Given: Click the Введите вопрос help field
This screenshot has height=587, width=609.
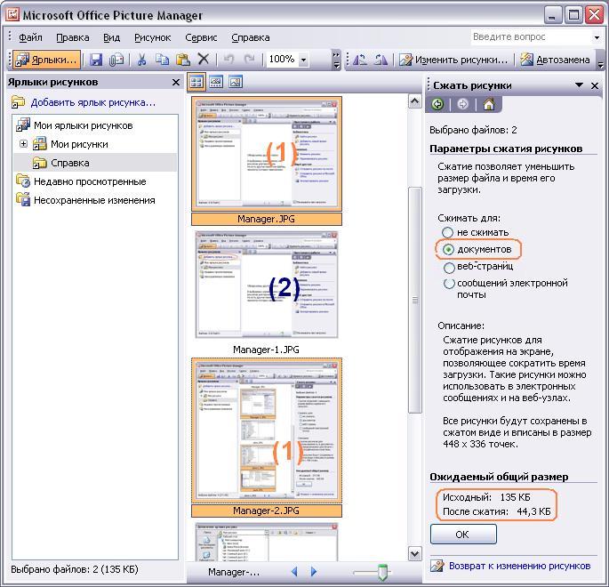Looking at the screenshot, I should click(531, 37).
